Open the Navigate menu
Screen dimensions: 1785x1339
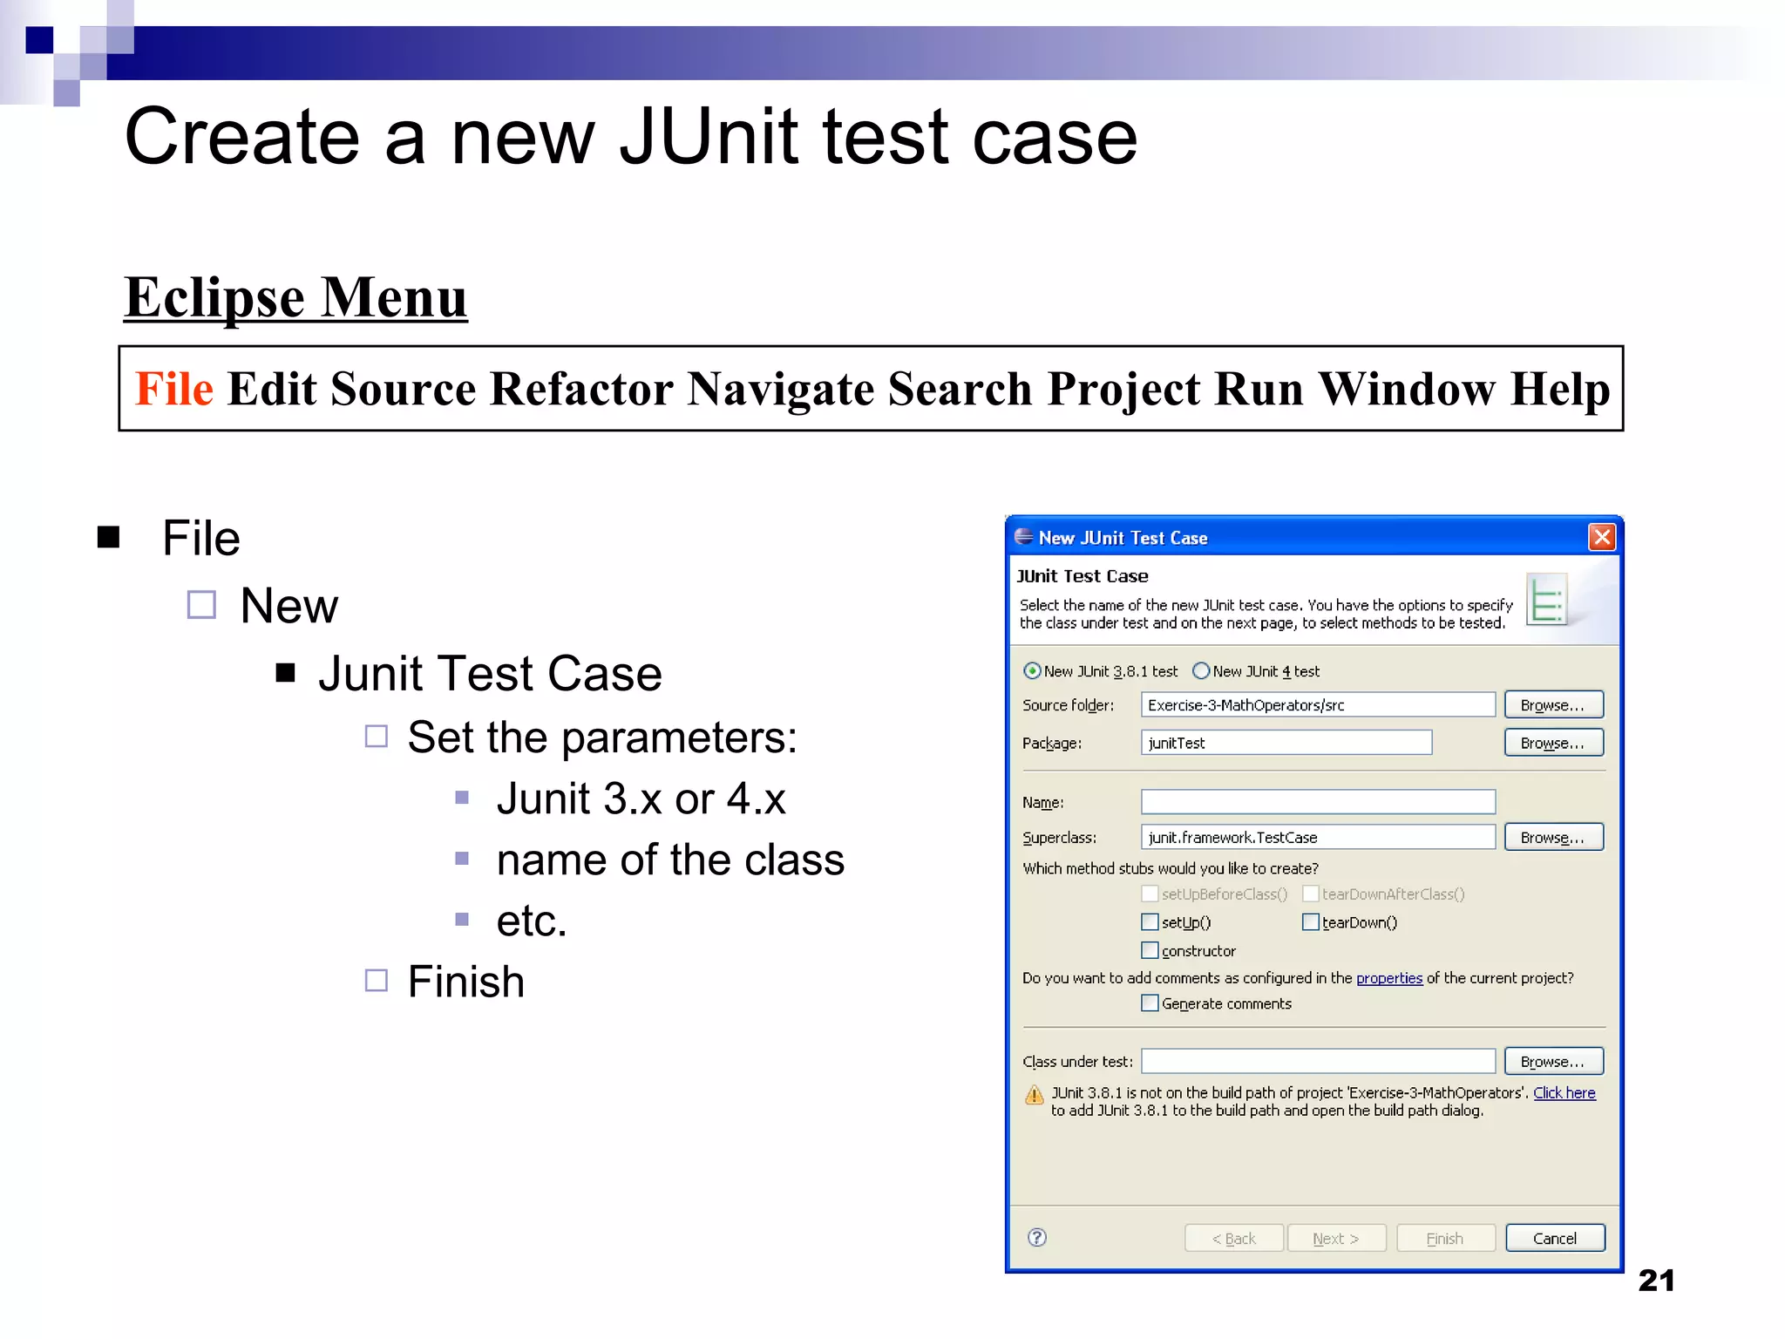coord(781,389)
